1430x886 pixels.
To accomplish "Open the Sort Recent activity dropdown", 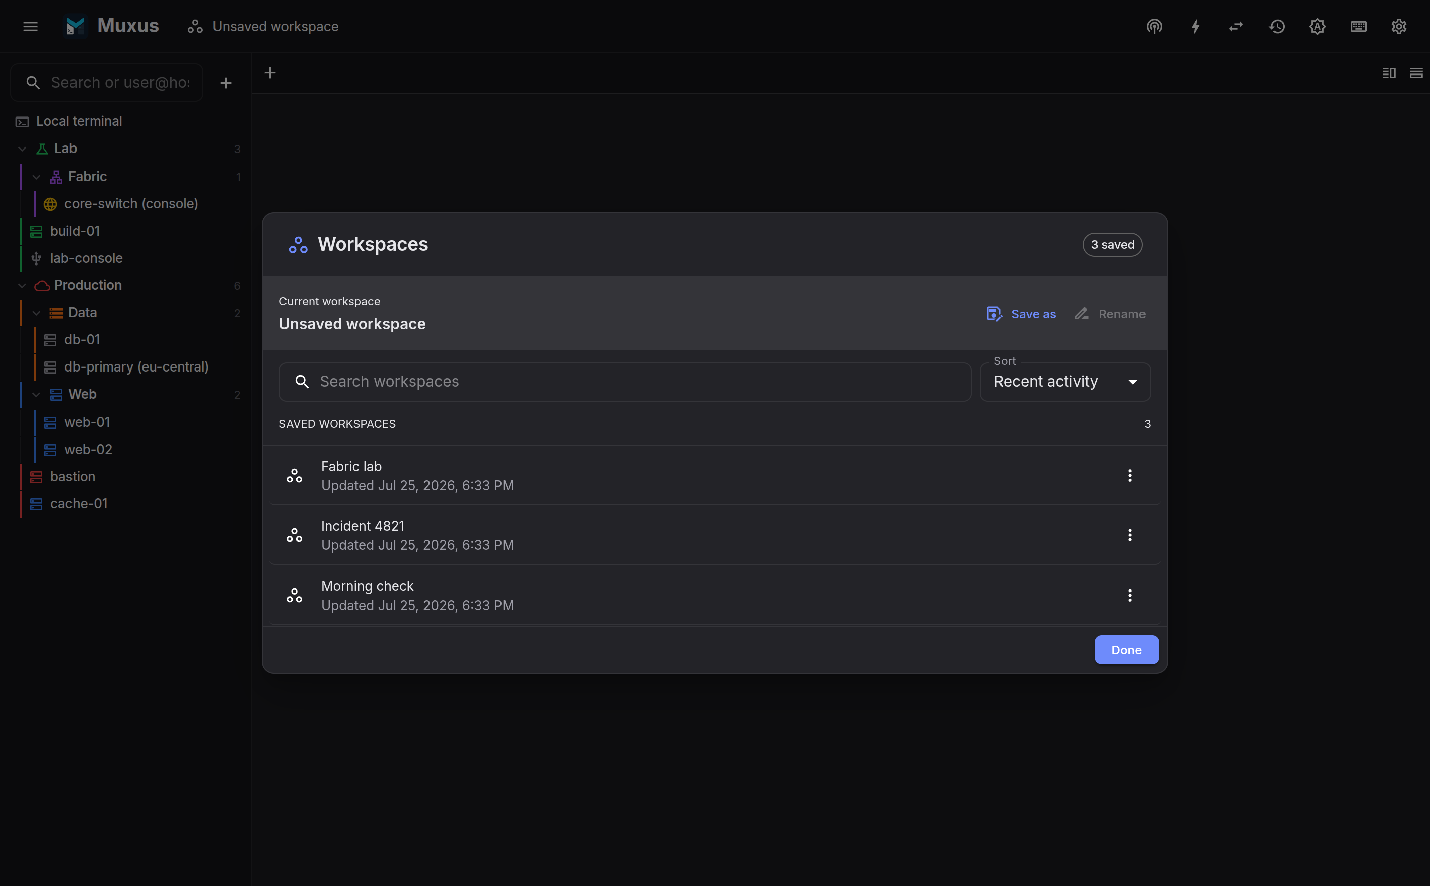I will pyautogui.click(x=1065, y=382).
